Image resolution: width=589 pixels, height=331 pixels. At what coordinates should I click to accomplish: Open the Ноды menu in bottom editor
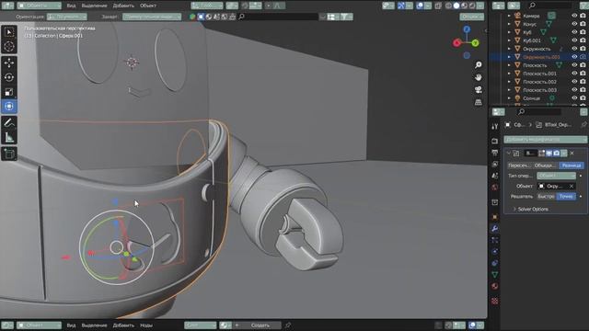(x=146, y=325)
